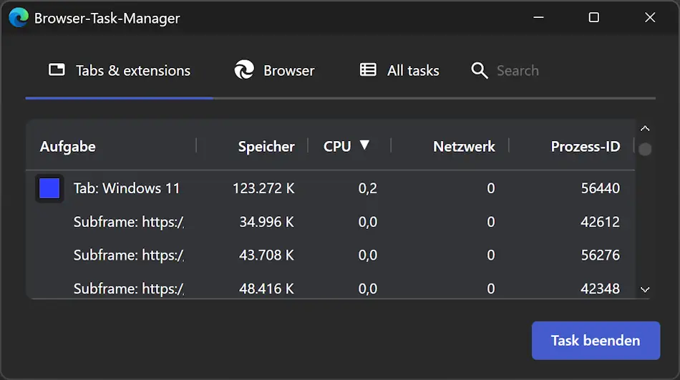Viewport: 680px width, 380px height.
Task: Switch to All tasks tab
Action: pyautogui.click(x=399, y=70)
